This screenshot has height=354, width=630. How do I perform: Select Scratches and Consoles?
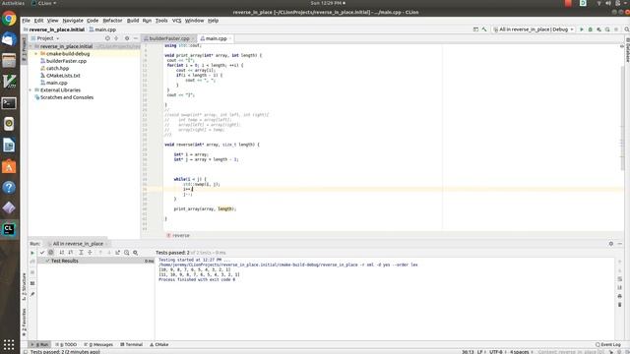(x=67, y=97)
